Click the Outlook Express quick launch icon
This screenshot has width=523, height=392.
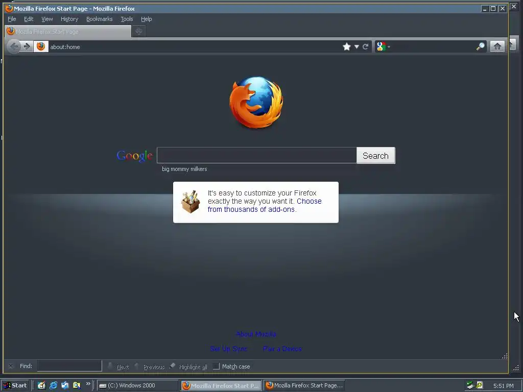pos(65,385)
